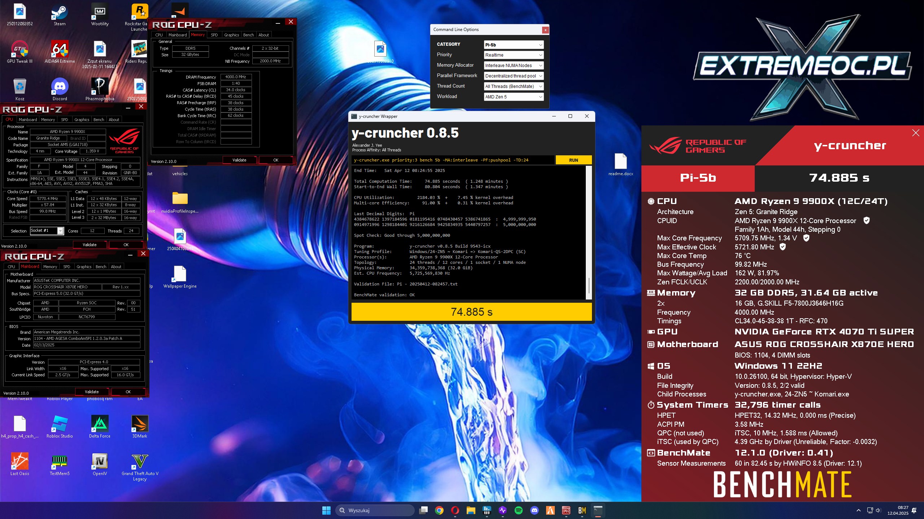
Task: Switch to Bench tab in CPU-Z Memory window
Action: (x=248, y=35)
